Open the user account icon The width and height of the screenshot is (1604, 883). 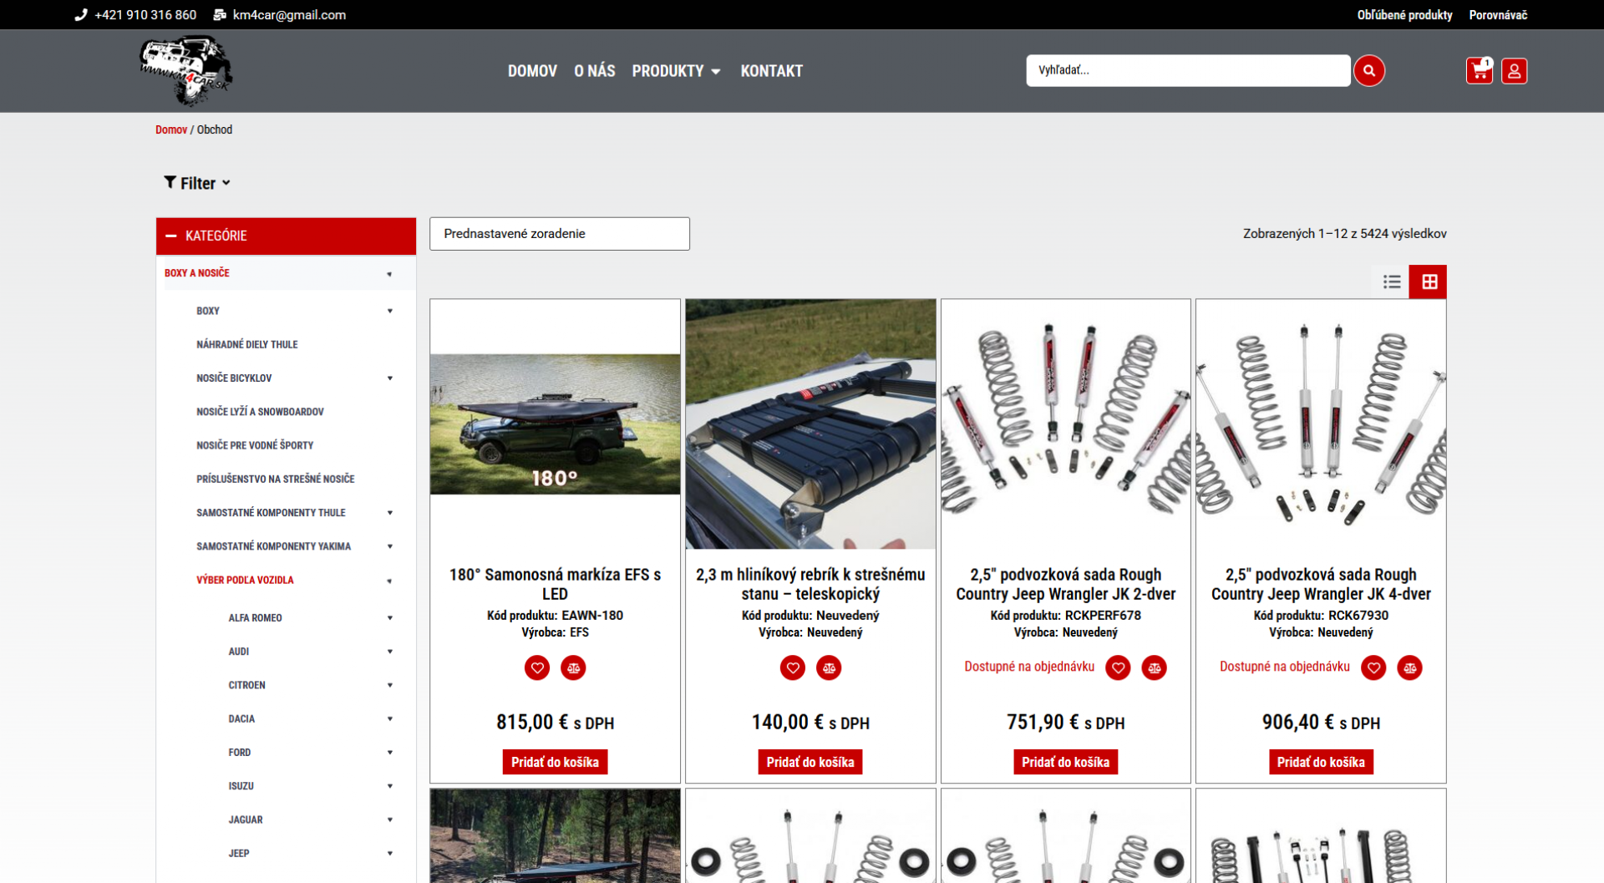1514,71
